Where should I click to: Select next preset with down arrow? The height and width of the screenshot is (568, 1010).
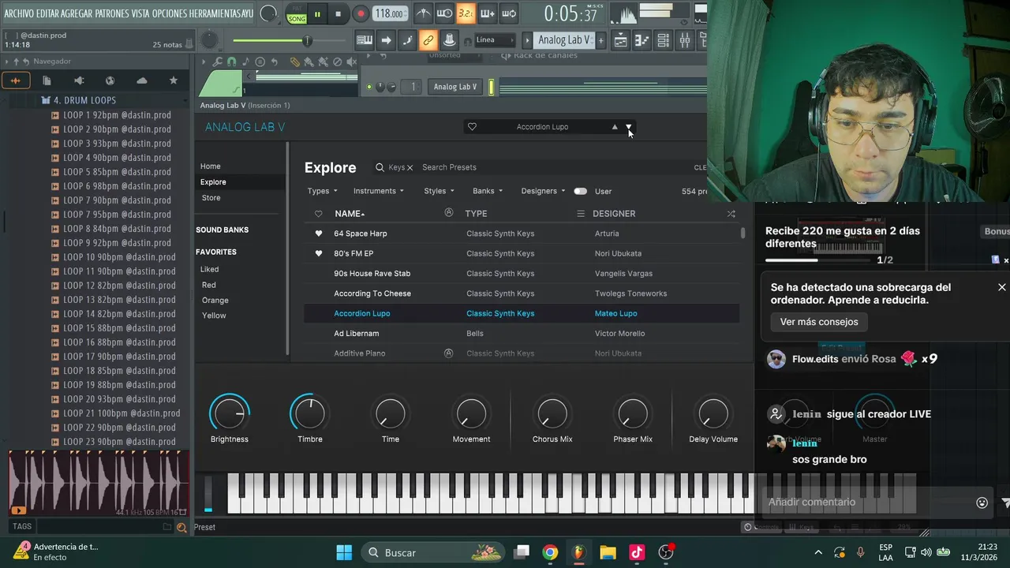pos(629,127)
